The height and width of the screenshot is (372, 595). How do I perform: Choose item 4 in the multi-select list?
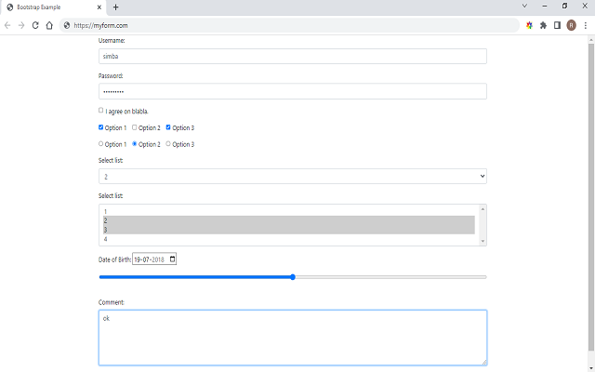(288, 239)
